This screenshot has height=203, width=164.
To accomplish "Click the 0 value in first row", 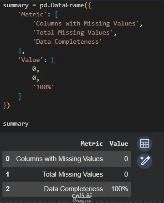I will tap(126, 159).
